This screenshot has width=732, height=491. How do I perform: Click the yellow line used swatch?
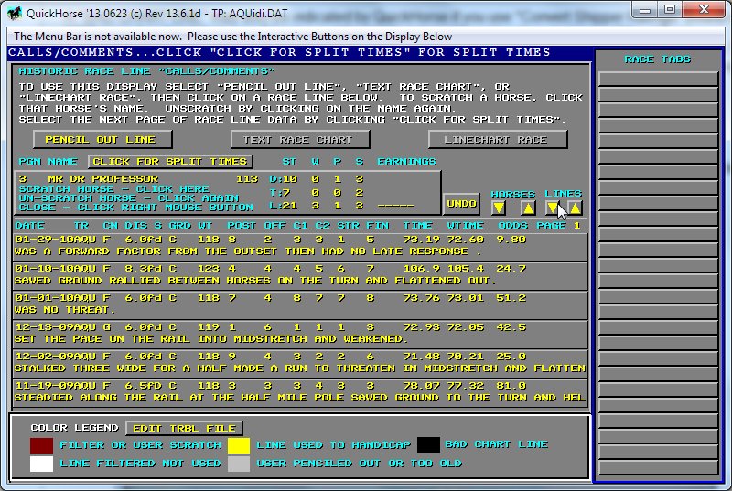[x=239, y=445]
